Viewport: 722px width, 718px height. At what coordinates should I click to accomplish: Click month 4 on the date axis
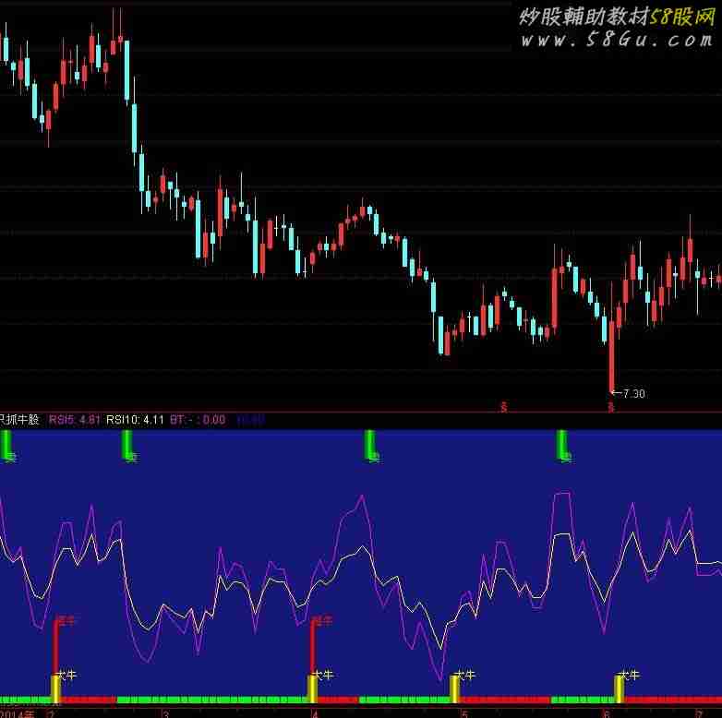tap(315, 714)
